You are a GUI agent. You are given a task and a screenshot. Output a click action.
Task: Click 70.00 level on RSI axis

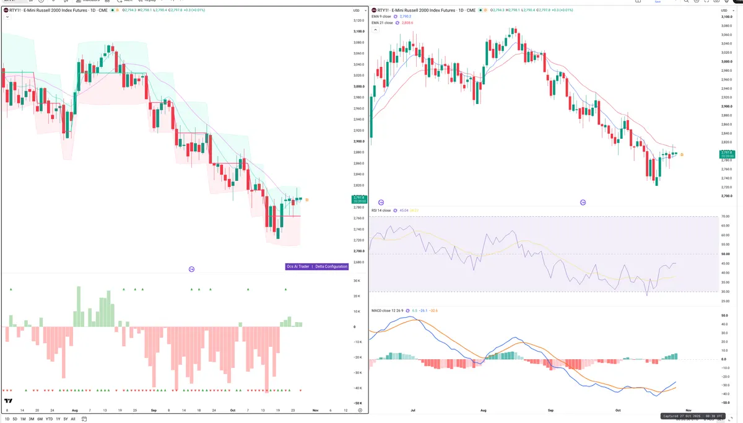tap(726, 217)
